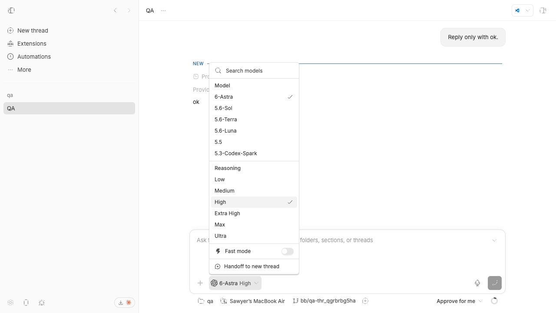Toggle the Fast mode switch

[x=287, y=251]
